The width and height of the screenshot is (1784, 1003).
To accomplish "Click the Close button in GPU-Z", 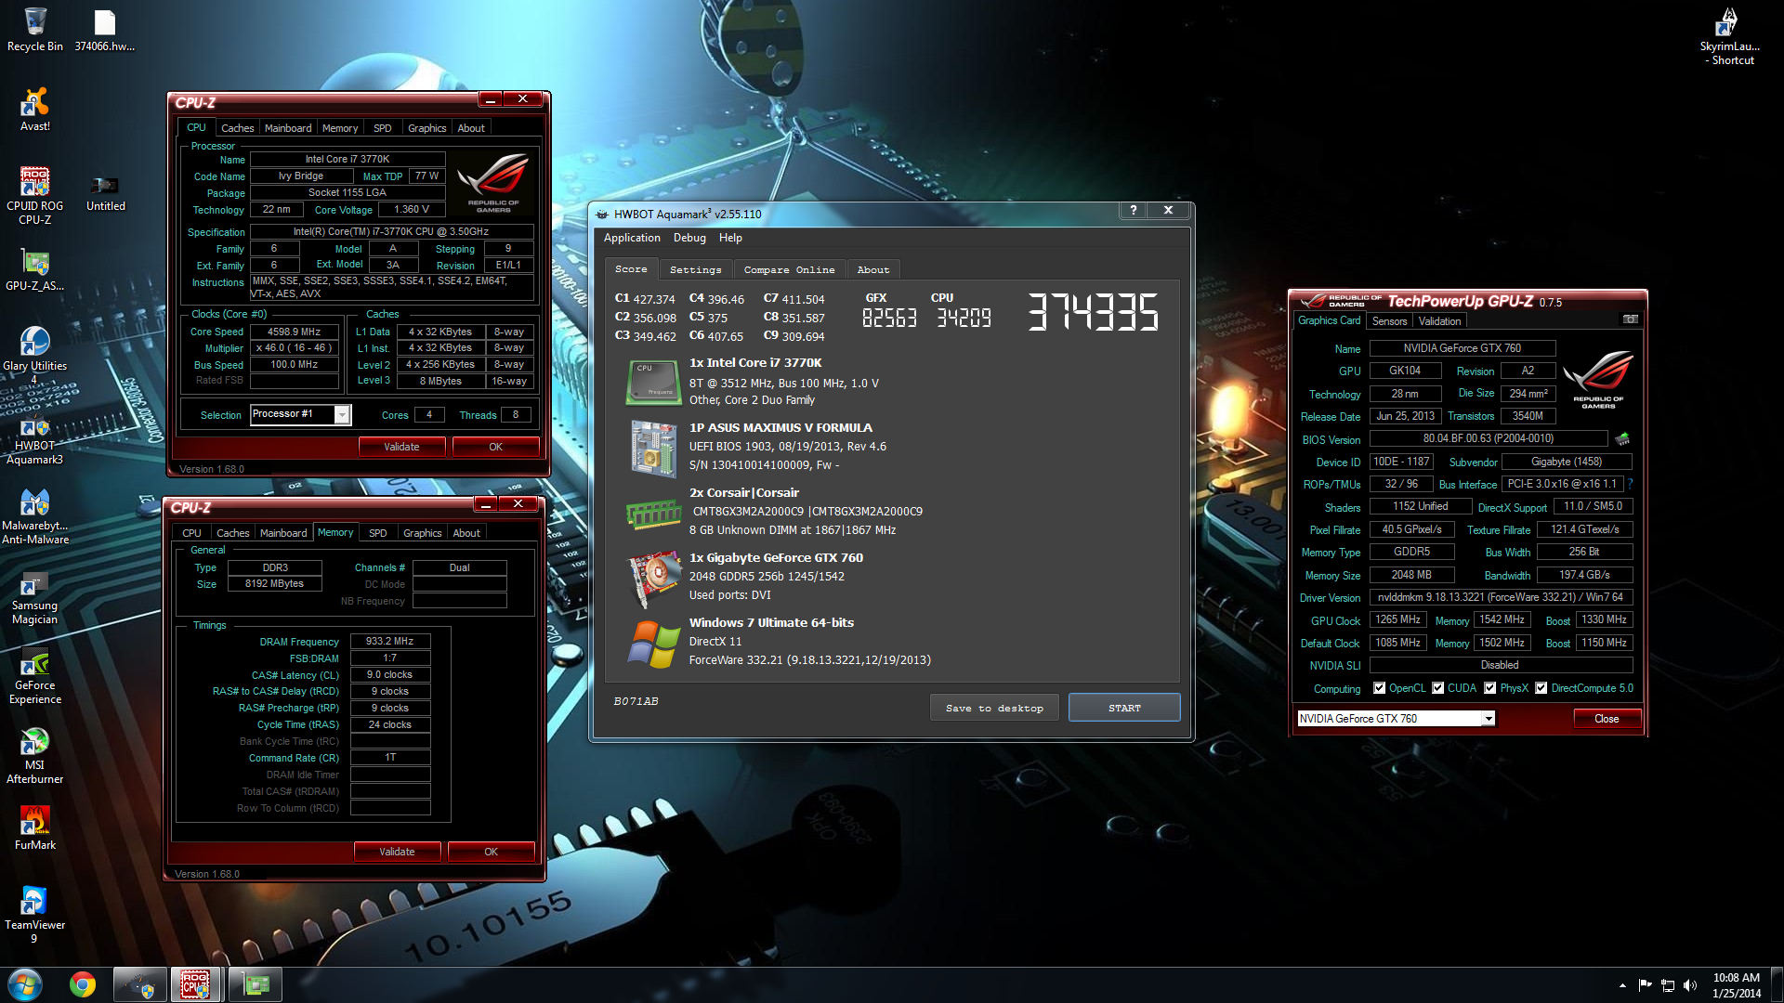I will click(x=1607, y=719).
